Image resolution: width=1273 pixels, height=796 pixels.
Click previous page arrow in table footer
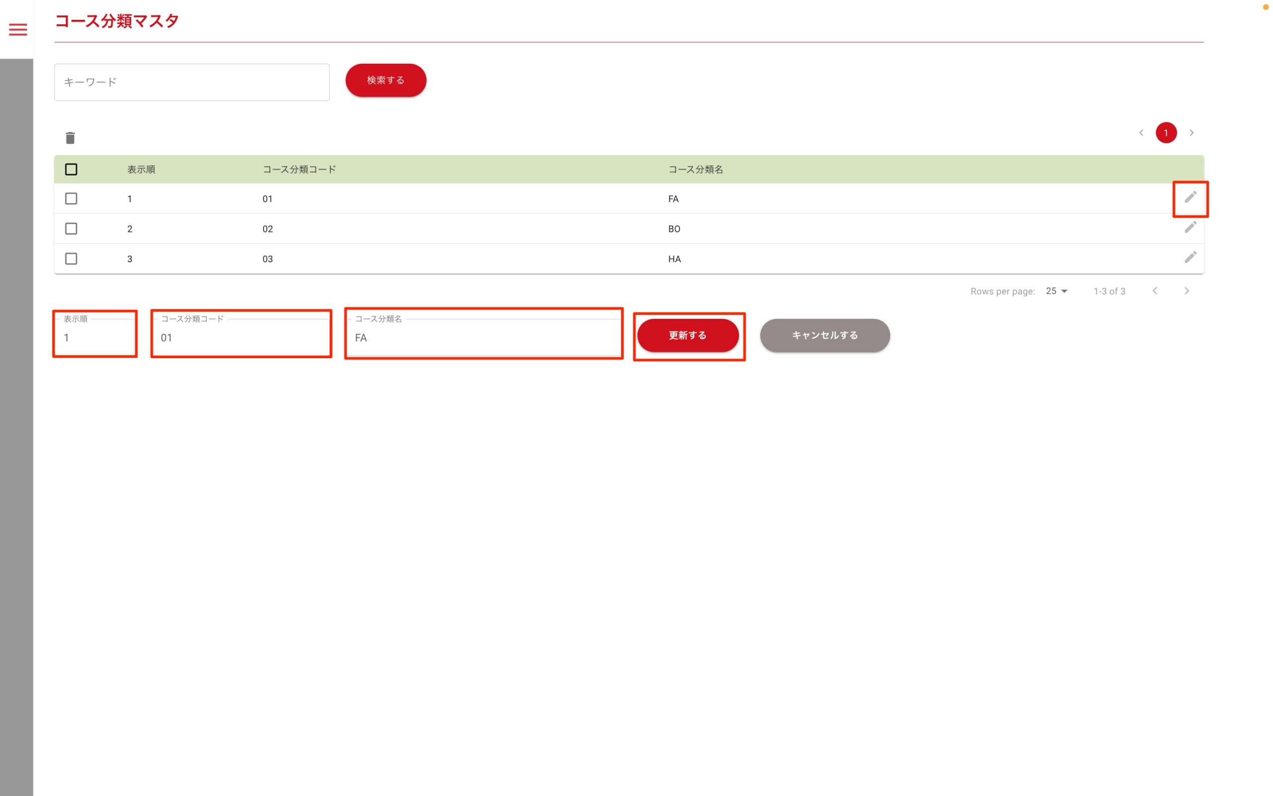1155,291
